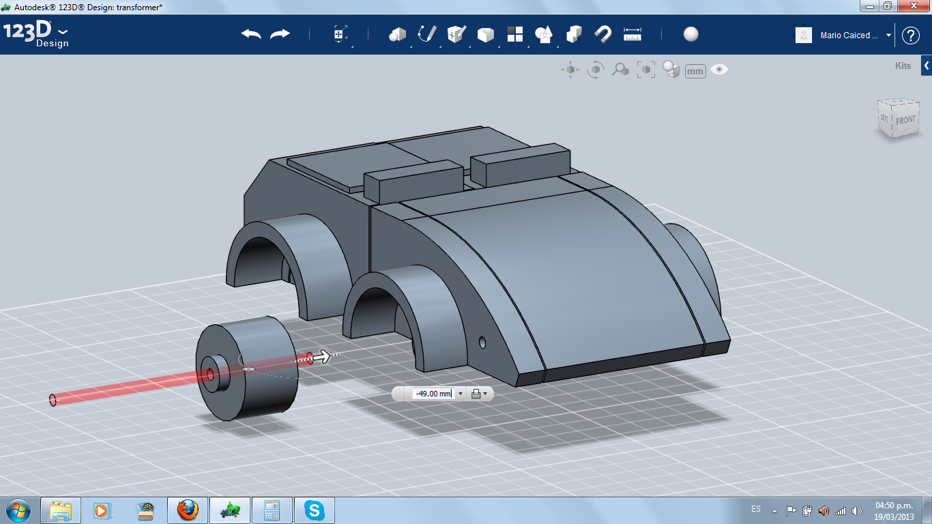
Task: Select the Construct tool
Action: [x=456, y=34]
